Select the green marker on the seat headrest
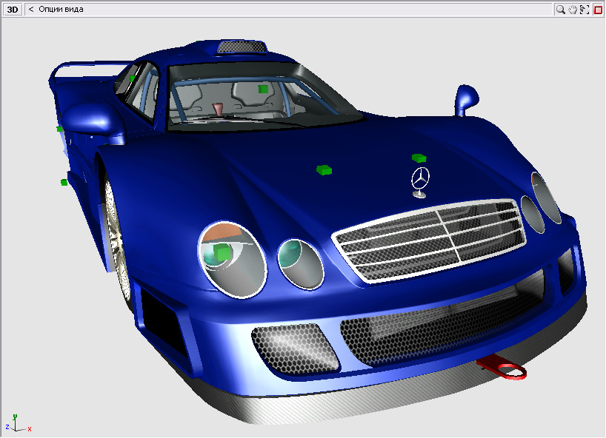This screenshot has width=606, height=438. 263,89
